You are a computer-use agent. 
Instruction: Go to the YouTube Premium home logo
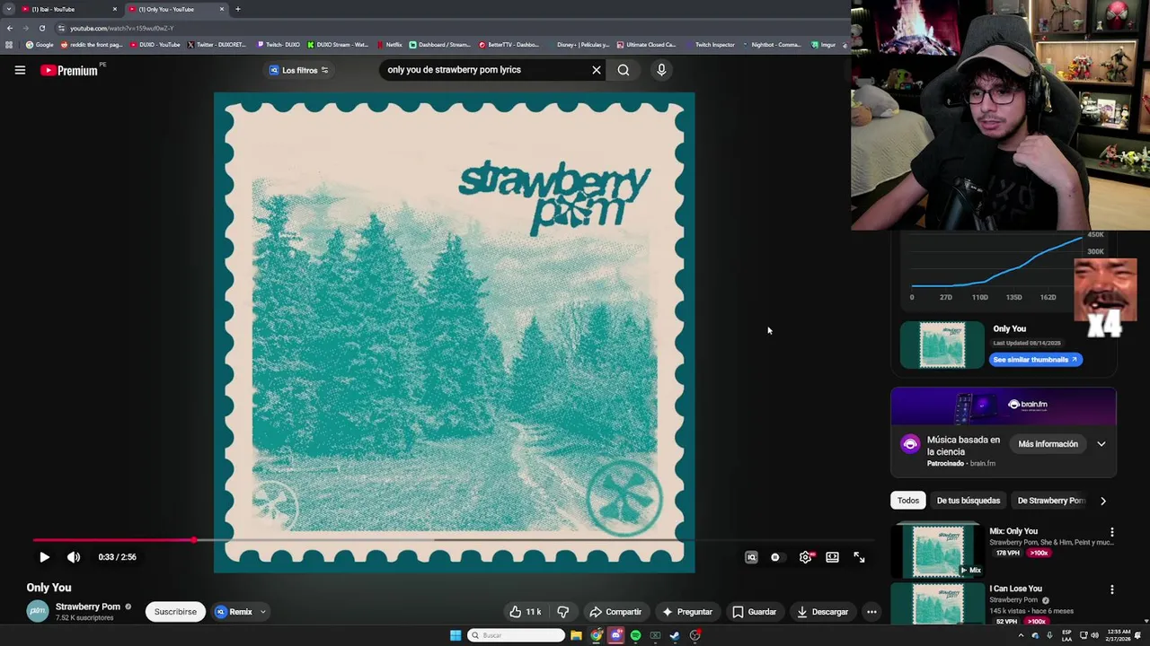(x=69, y=70)
